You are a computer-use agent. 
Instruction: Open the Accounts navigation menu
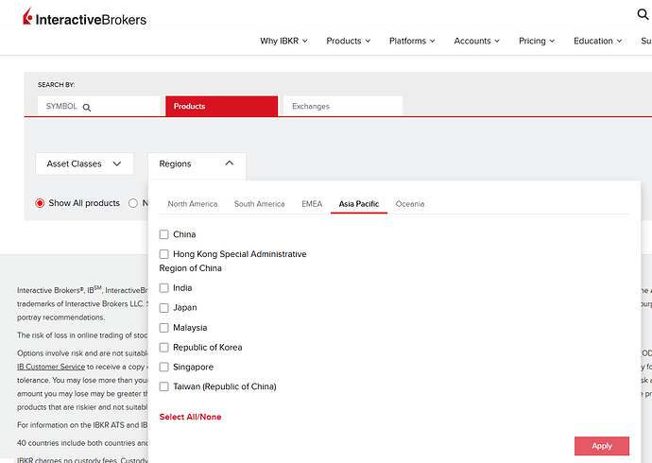click(476, 41)
